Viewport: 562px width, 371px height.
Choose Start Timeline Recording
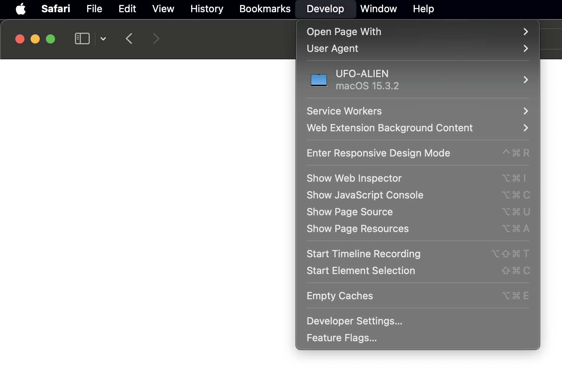(x=418, y=254)
